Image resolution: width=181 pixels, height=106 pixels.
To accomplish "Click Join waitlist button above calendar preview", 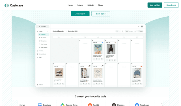I will [x=80, y=14].
